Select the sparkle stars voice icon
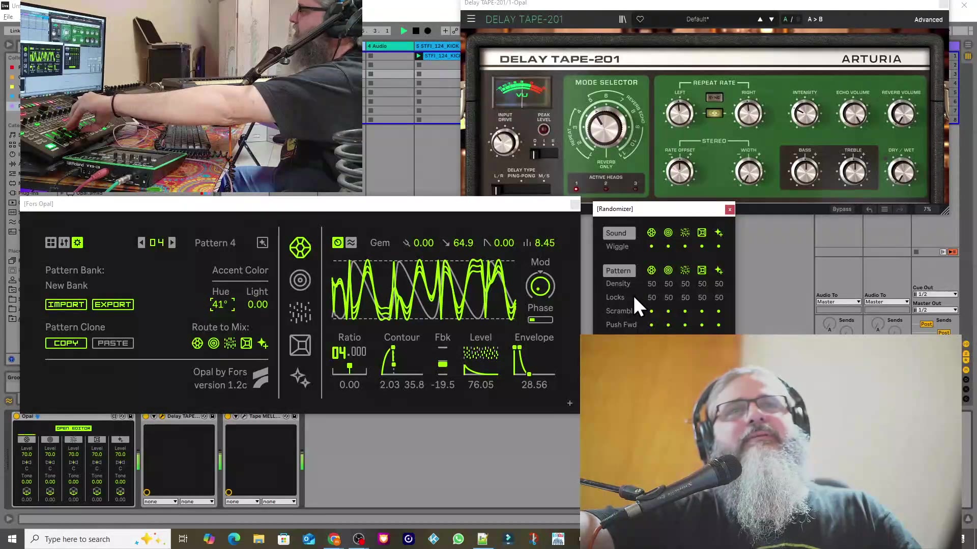 (x=300, y=378)
